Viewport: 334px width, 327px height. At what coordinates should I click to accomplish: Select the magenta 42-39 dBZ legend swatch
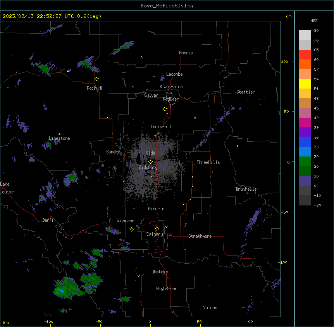(305, 122)
